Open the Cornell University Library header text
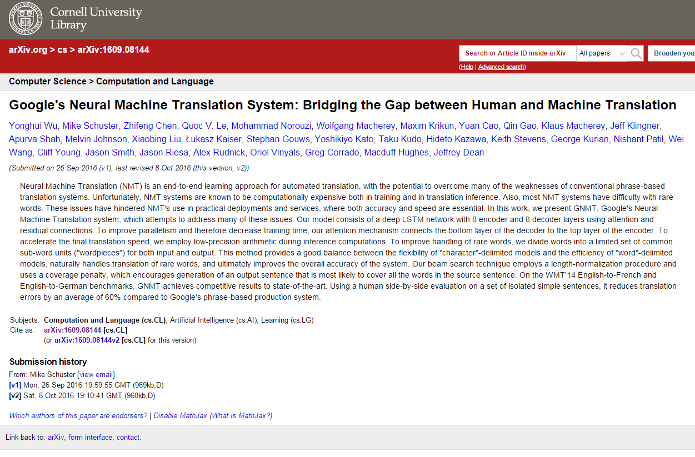Image resolution: width=695 pixels, height=457 pixels. 96,18
